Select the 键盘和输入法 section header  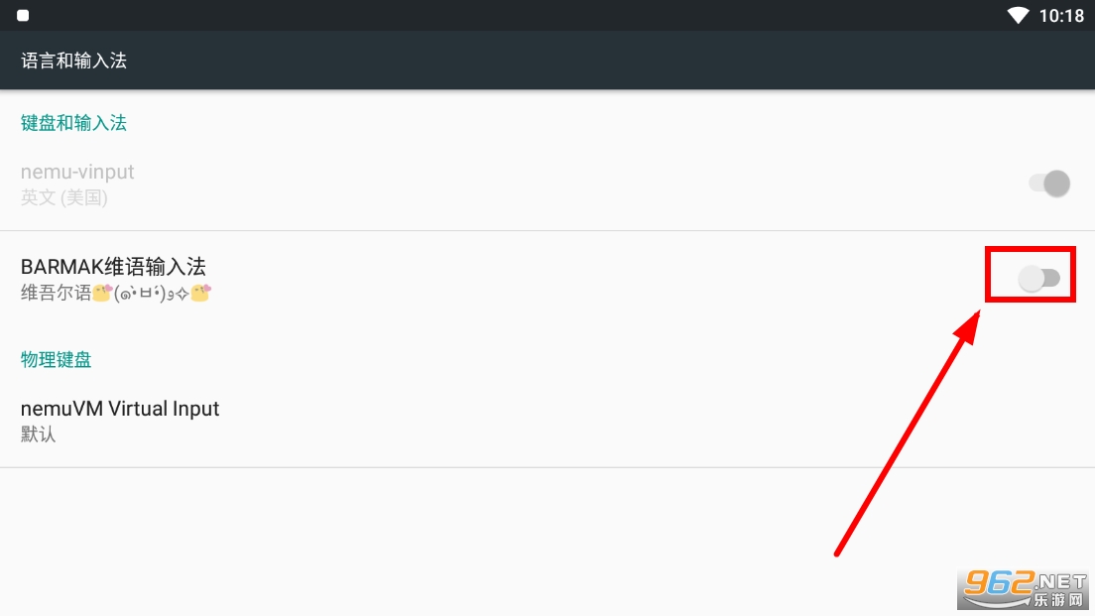click(x=74, y=123)
